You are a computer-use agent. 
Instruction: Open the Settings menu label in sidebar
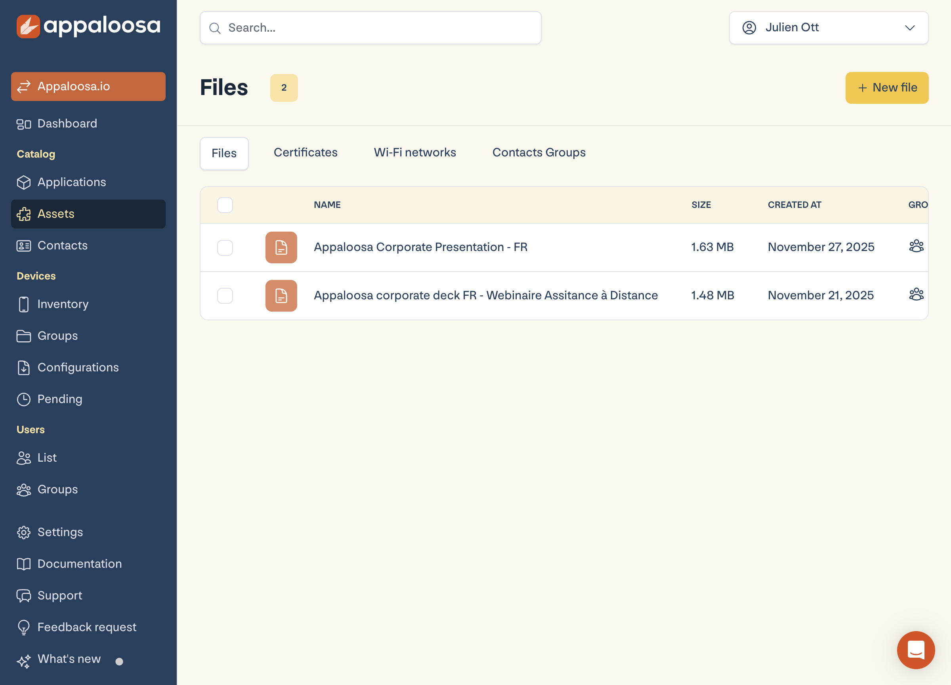60,532
